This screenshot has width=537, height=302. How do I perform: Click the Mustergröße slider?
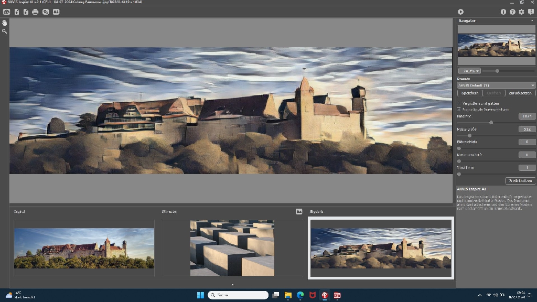click(x=496, y=136)
